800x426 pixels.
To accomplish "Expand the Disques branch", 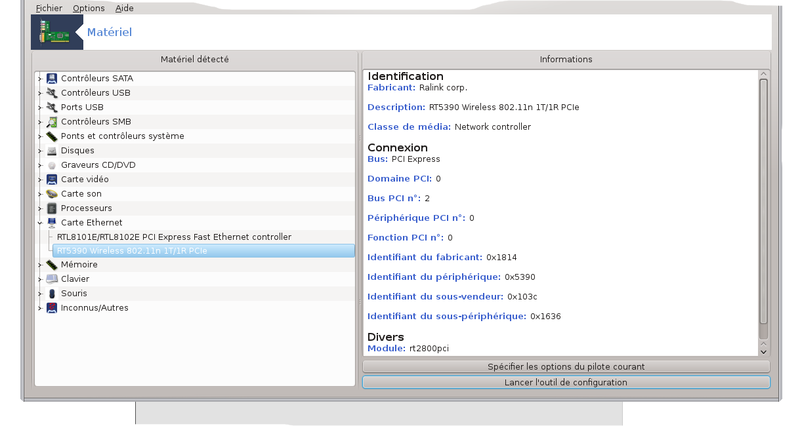I will (x=40, y=151).
